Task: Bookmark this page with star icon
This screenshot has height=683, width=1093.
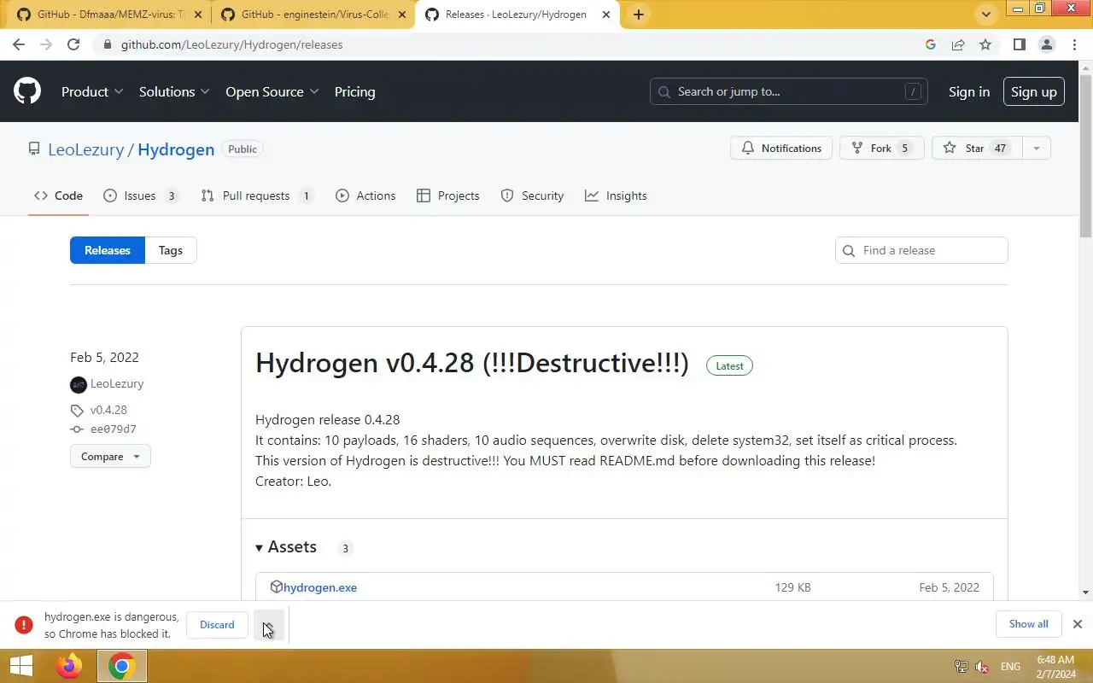Action: (x=985, y=44)
